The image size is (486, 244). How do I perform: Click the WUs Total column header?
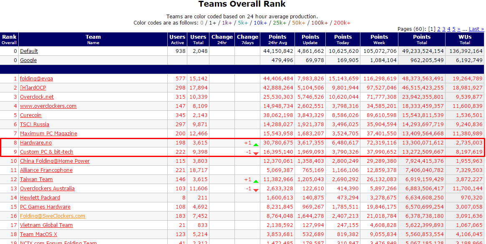pyautogui.click(x=465, y=39)
